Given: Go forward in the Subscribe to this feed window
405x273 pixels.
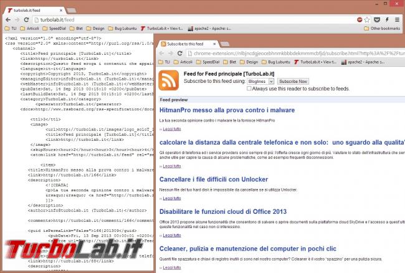Looking at the screenshot, I should 171,53.
